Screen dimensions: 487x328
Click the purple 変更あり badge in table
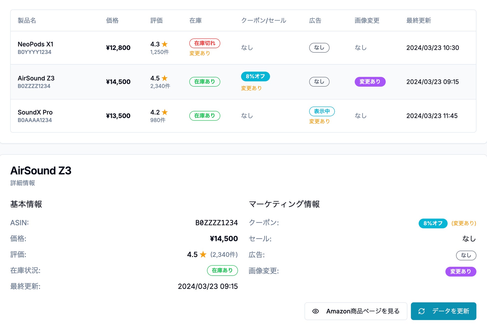tap(370, 82)
